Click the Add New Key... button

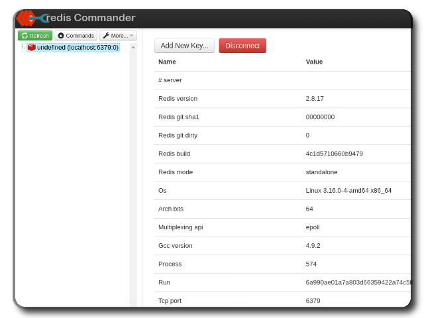click(184, 46)
